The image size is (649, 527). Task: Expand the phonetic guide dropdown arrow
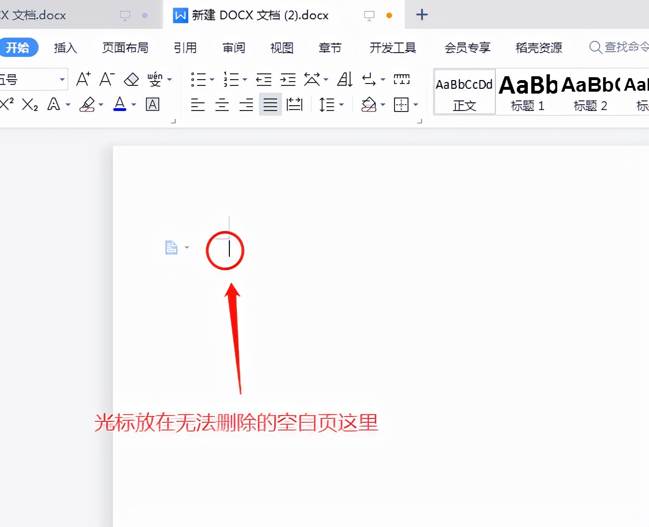[169, 80]
